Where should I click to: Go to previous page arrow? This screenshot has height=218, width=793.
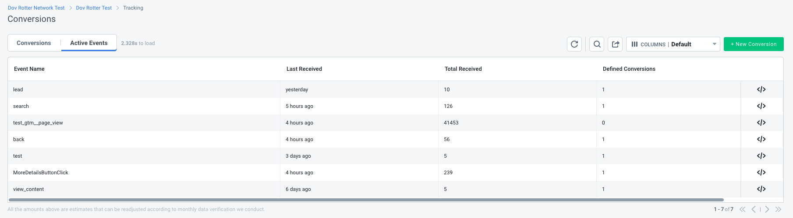point(754,209)
